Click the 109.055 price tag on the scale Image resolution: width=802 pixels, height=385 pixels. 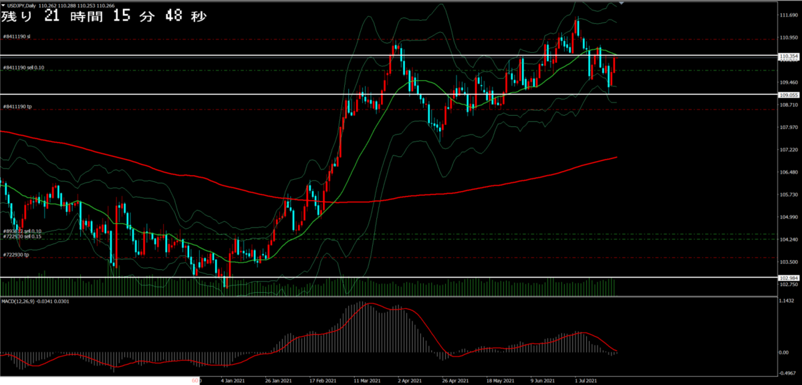pyautogui.click(x=789, y=95)
